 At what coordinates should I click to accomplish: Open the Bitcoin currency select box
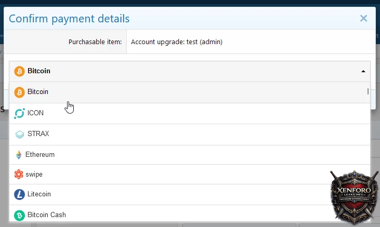(187, 71)
